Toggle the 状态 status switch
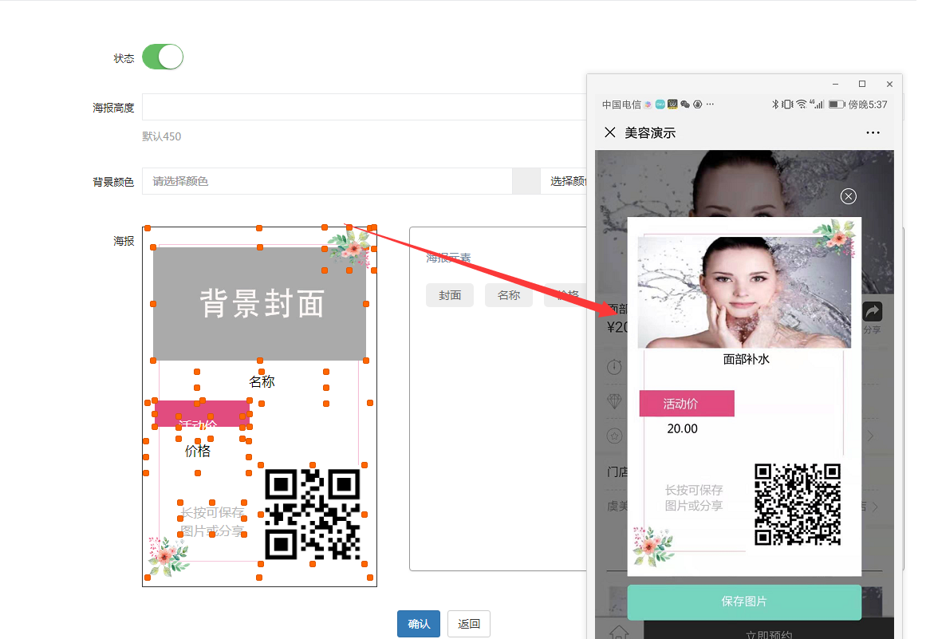 pos(163,57)
